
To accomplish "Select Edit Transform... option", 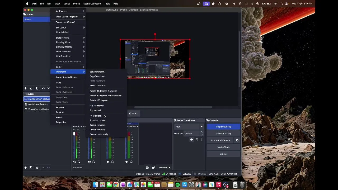I will tap(97, 72).
